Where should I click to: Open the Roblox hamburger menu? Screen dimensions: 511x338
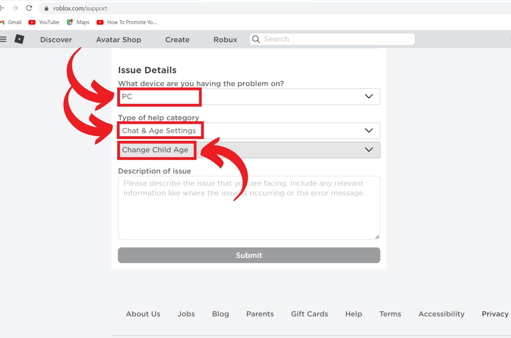pos(3,39)
